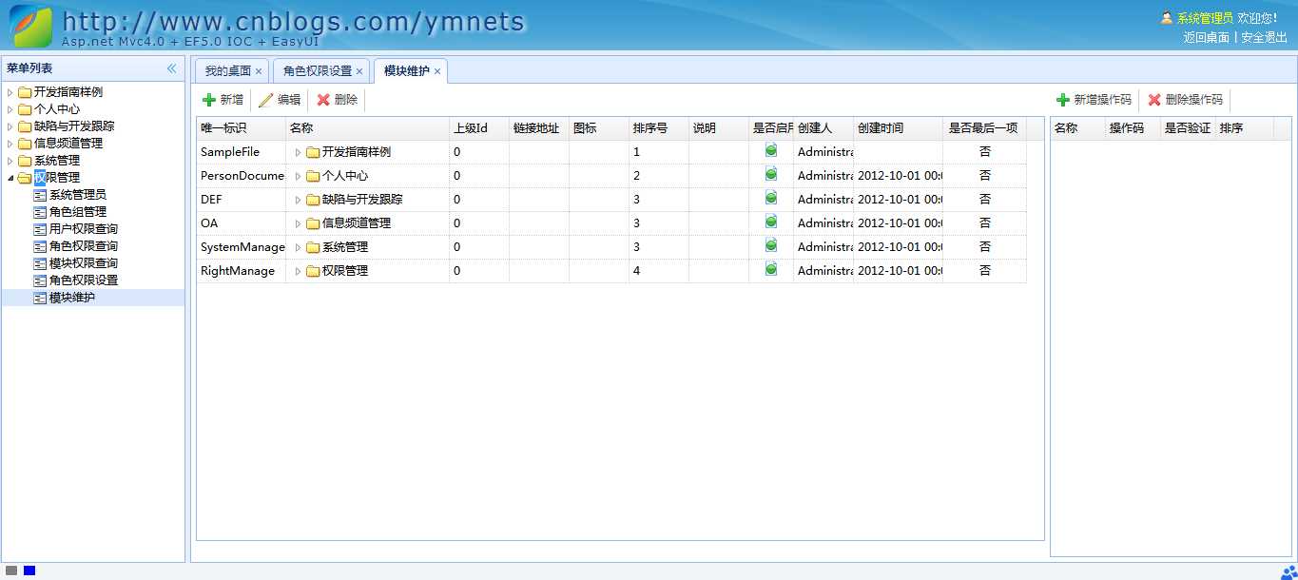Expand the 系统管理 folder in the sidebar tree
The width and height of the screenshot is (1298, 580).
(x=9, y=160)
